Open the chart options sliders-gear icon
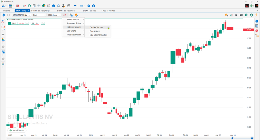Image resolution: width=260 pixels, height=140 pixels. [71, 15]
